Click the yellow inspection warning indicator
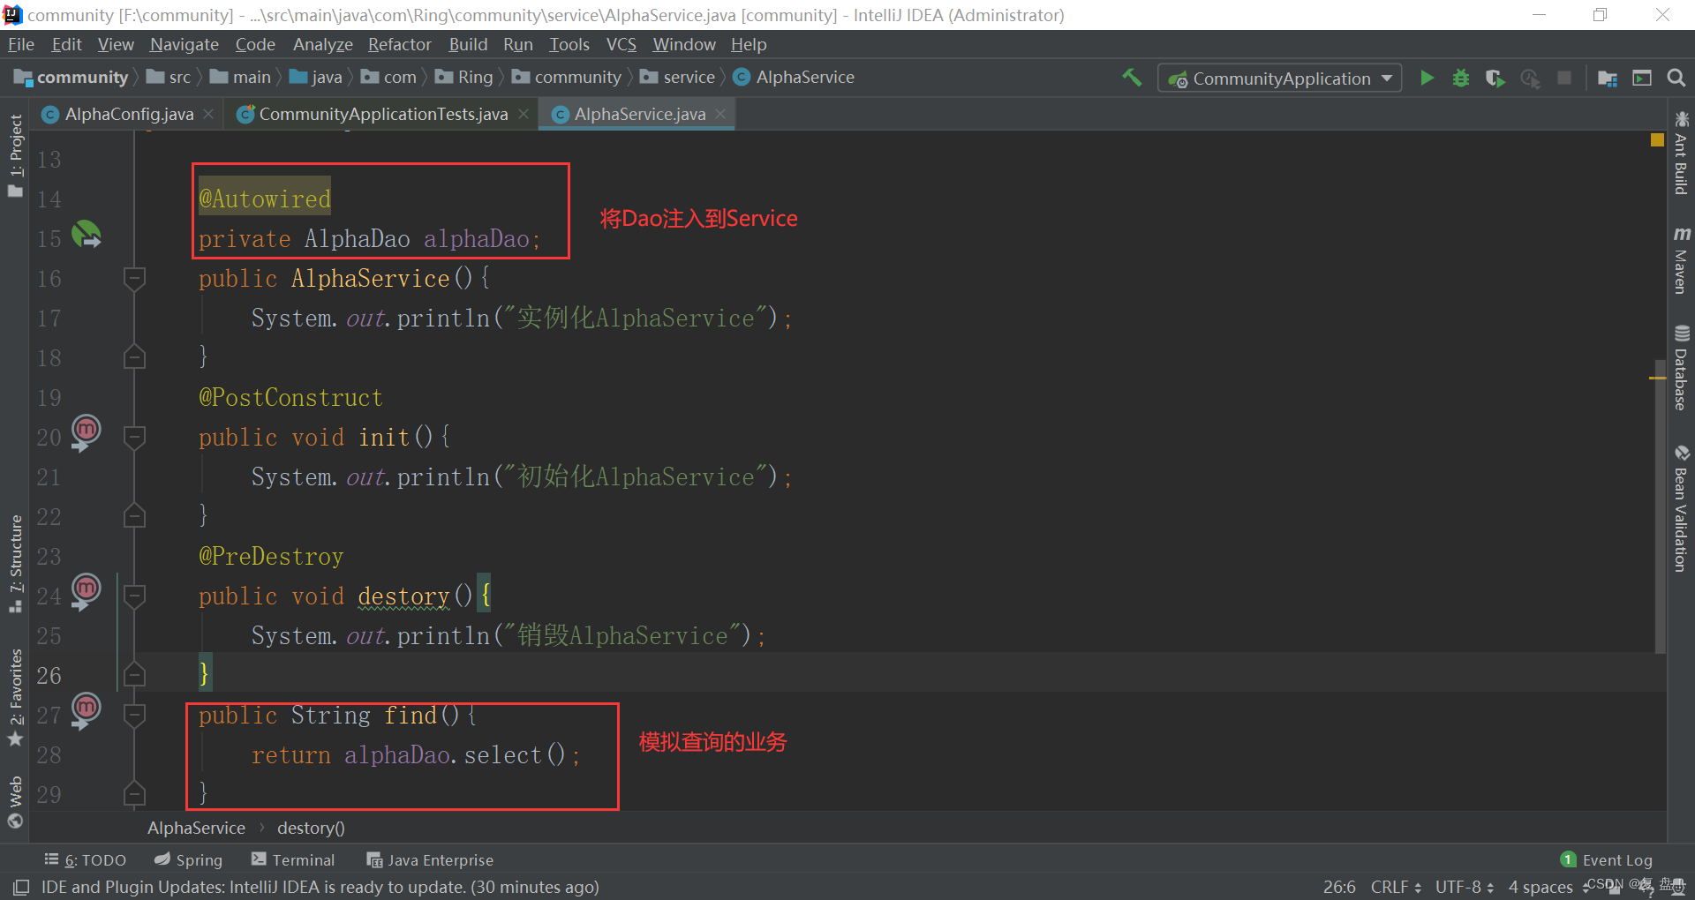 [1657, 139]
